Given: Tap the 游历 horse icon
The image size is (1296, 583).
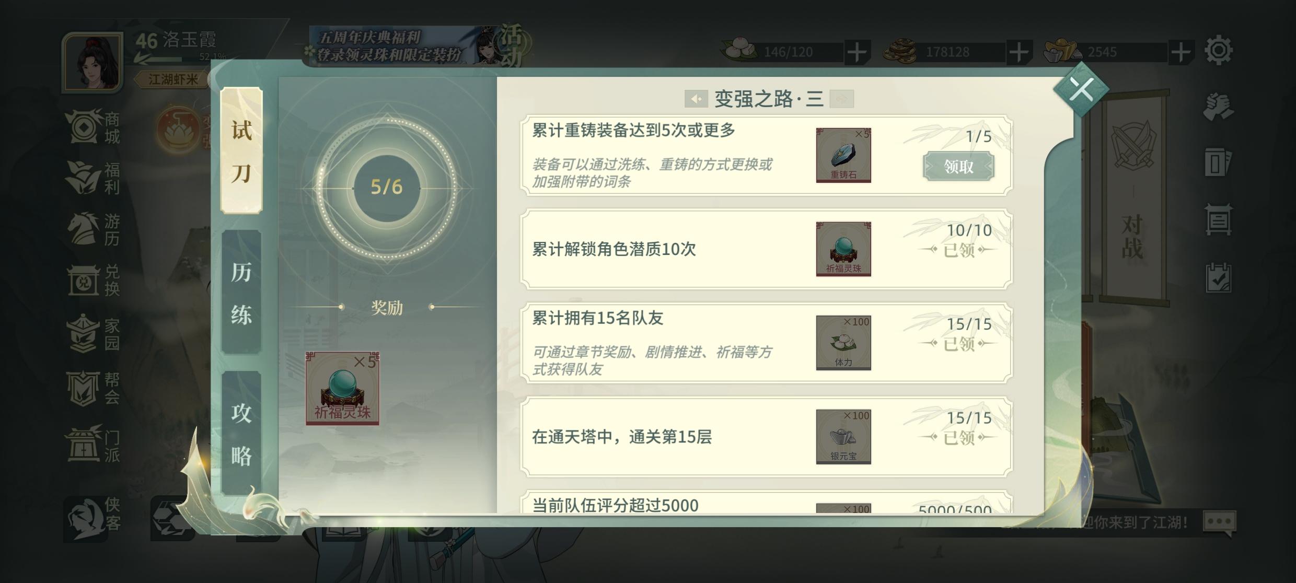Looking at the screenshot, I should pyautogui.click(x=93, y=229).
